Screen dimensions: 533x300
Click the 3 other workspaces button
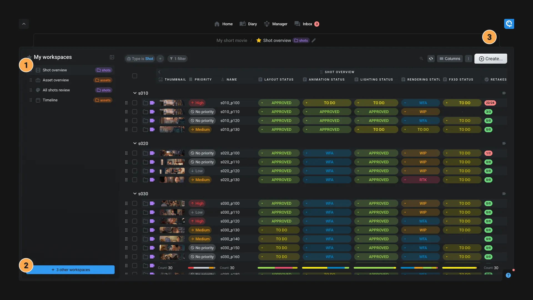click(71, 270)
